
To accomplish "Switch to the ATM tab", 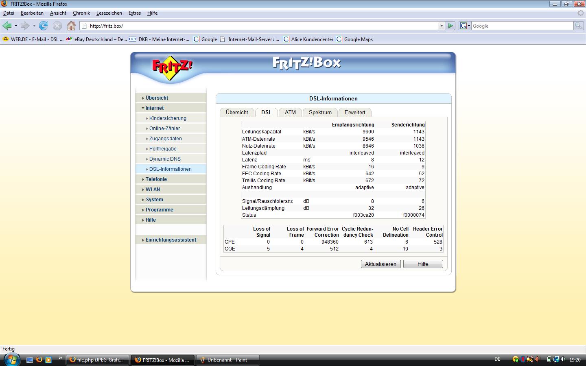I will [290, 113].
